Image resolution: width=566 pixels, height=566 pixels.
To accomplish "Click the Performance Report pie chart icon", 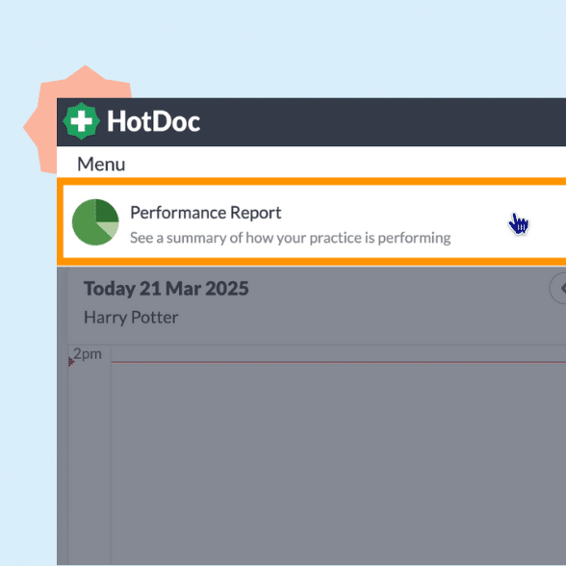I will pos(95,222).
